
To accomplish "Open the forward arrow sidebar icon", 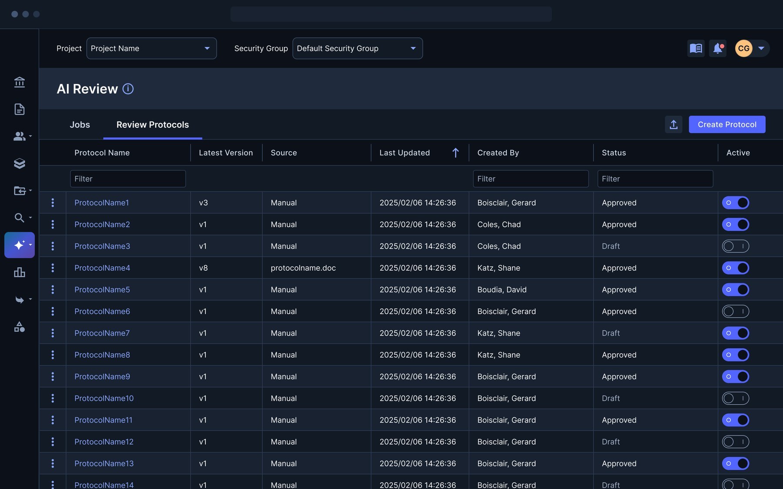I will click(20, 299).
